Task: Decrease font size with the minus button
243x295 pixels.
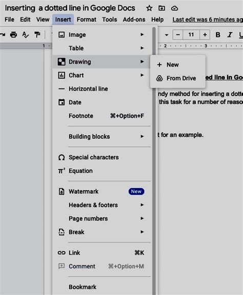Action: tap(178, 34)
